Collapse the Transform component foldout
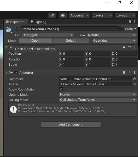140x157 pixels. (x=6, y=47)
